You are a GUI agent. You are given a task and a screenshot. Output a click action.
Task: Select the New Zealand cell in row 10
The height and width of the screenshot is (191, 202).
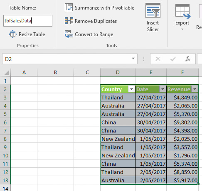pyautogui.click(x=118, y=155)
